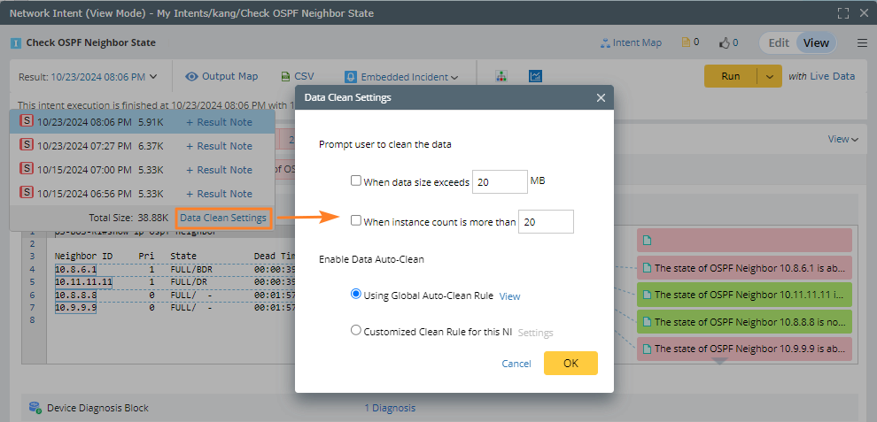Screen dimensions: 877x422
Task: Enable 'When instance count is more than' checkbox
Action: point(356,221)
